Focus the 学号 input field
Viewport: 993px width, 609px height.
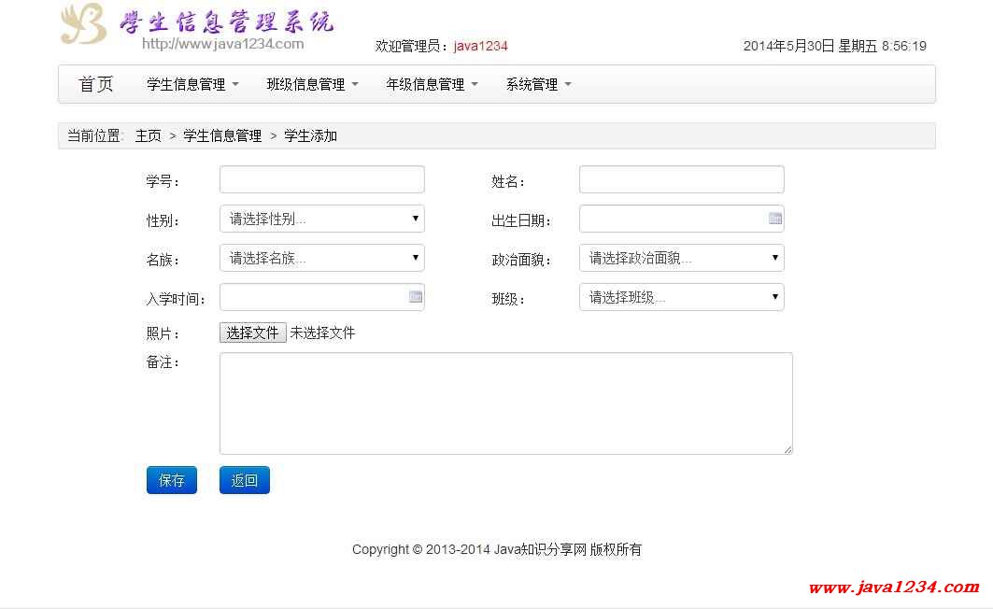point(321,179)
